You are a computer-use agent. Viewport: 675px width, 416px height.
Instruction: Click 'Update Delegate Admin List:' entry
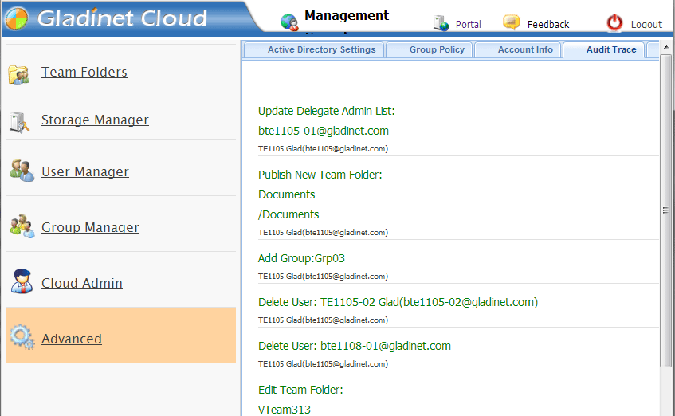pyautogui.click(x=326, y=111)
